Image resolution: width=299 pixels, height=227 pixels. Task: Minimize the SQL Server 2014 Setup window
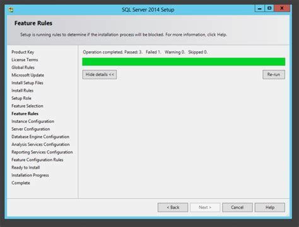click(260, 8)
